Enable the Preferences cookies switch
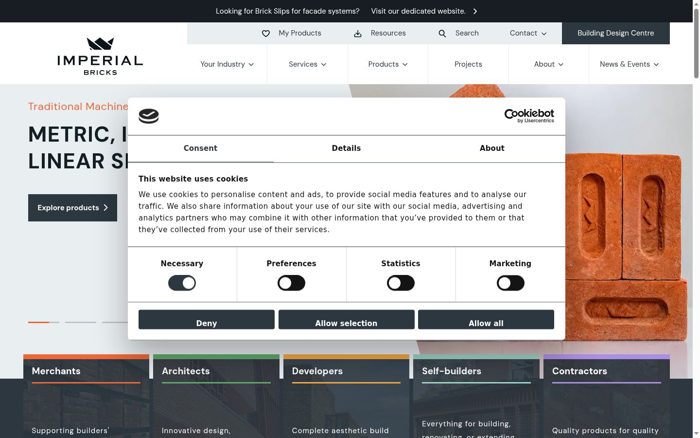This screenshot has width=700, height=438. pyautogui.click(x=291, y=283)
